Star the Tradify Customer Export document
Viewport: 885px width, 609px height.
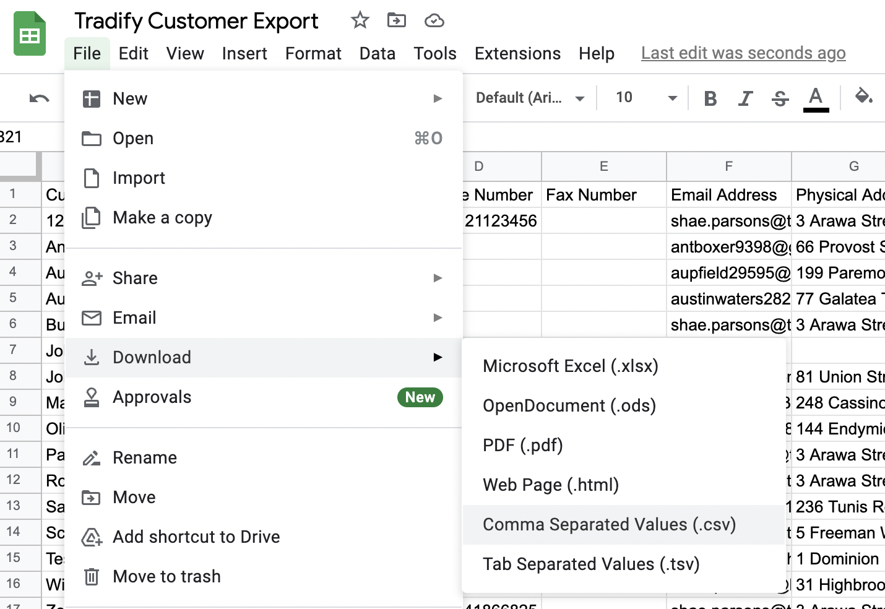[x=360, y=20]
